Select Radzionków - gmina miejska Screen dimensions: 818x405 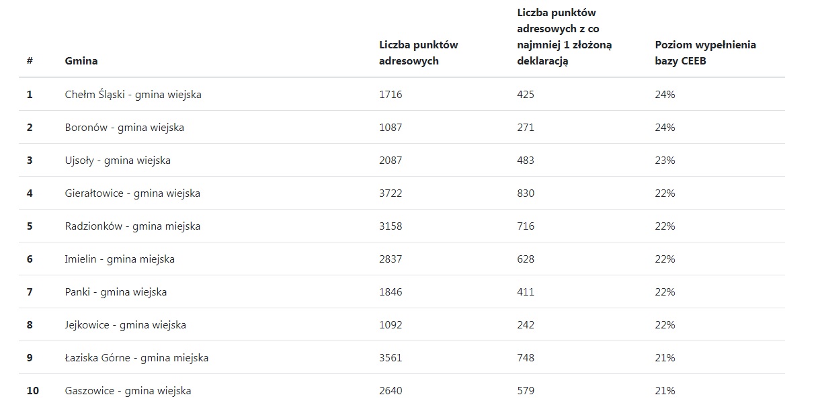point(132,226)
